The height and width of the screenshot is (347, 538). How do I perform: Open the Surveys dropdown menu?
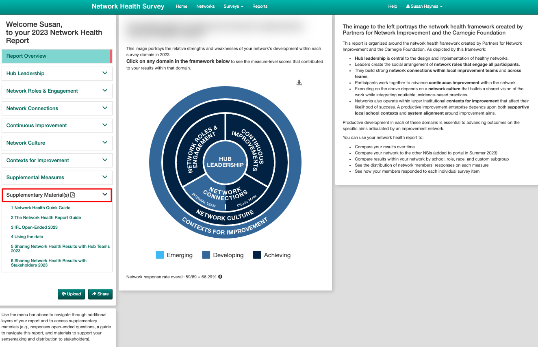click(x=234, y=7)
